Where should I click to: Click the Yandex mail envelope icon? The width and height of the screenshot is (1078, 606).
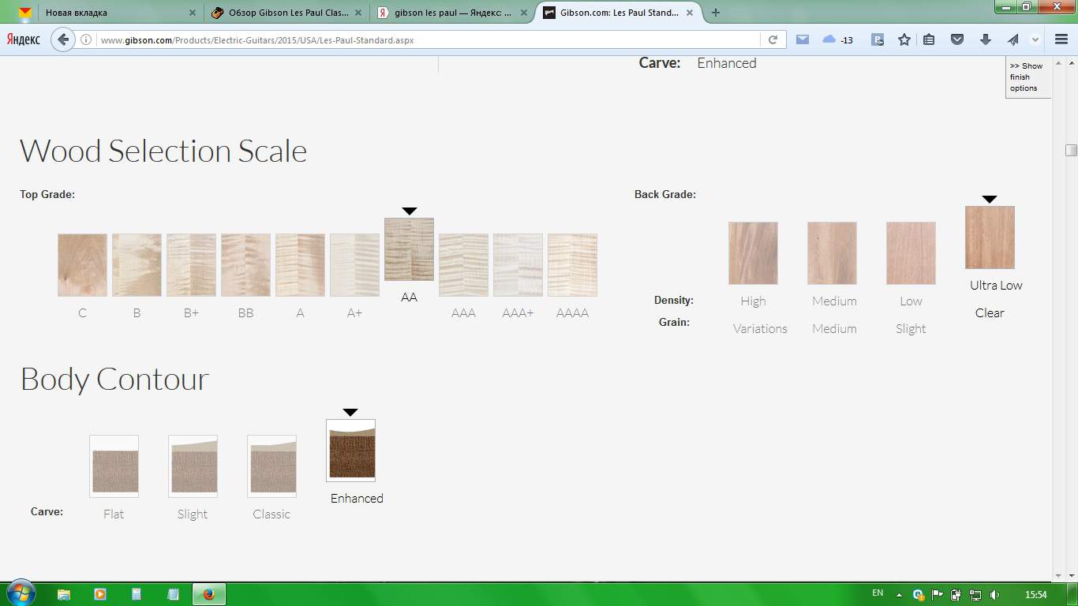click(x=803, y=39)
